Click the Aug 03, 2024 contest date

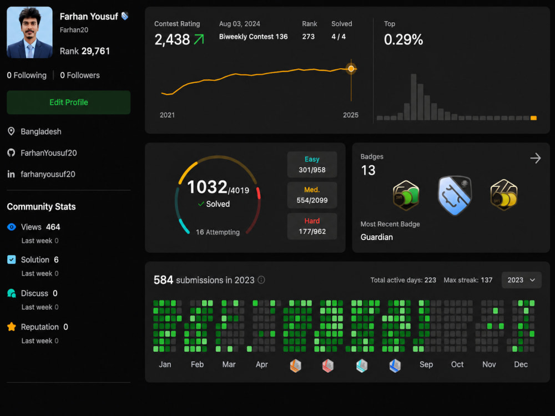(239, 24)
